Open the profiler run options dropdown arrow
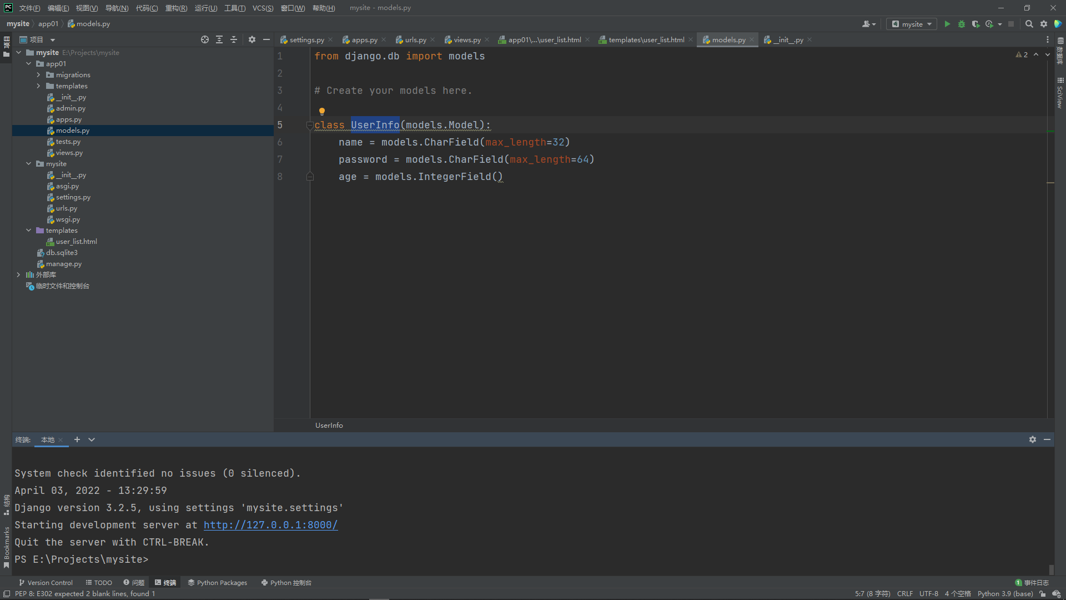The height and width of the screenshot is (600, 1066). pyautogui.click(x=1000, y=24)
